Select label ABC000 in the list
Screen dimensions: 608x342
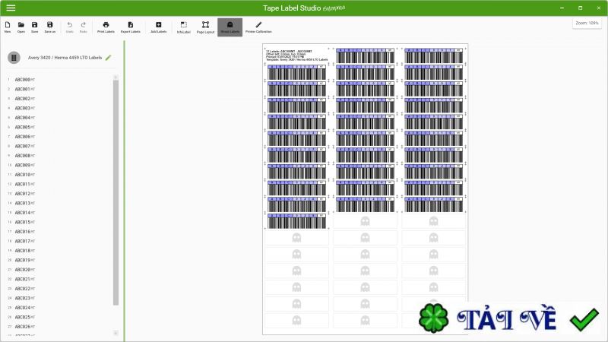tap(23, 80)
